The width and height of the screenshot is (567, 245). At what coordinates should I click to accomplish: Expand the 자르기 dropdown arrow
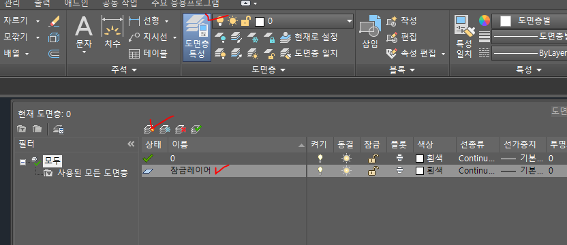pos(37,21)
